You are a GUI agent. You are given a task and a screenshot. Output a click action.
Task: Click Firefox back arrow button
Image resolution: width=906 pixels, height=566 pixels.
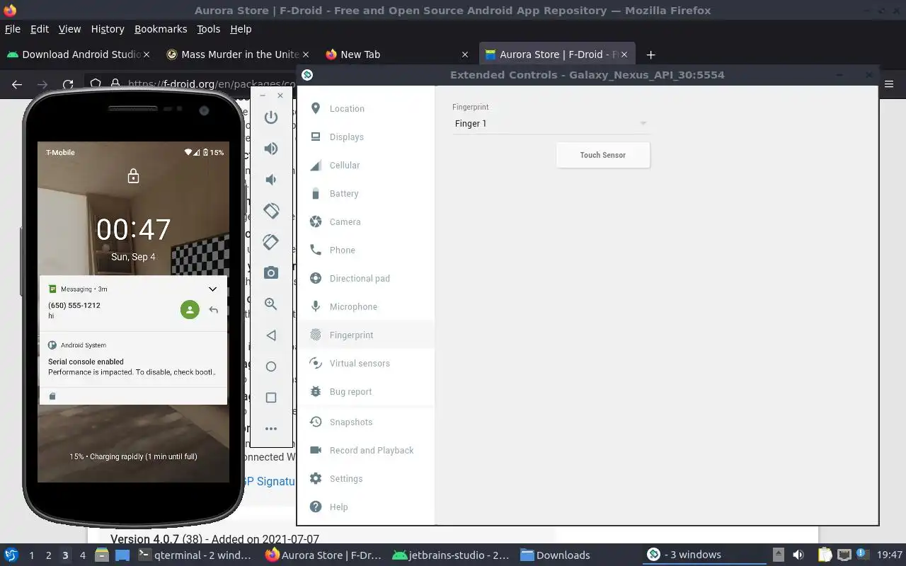pos(17,84)
